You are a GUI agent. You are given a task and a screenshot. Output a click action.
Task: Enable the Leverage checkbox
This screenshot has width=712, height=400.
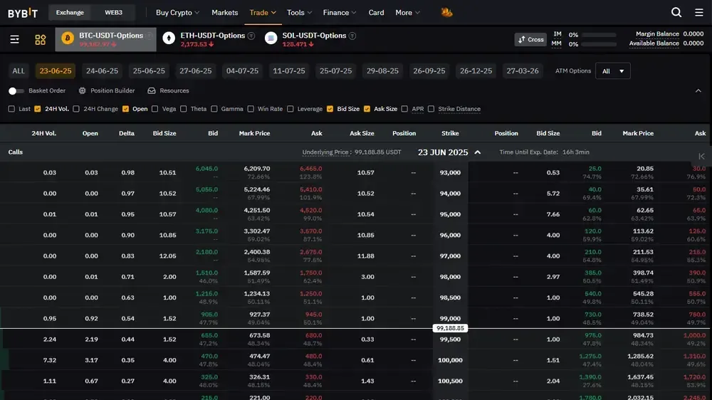point(290,109)
